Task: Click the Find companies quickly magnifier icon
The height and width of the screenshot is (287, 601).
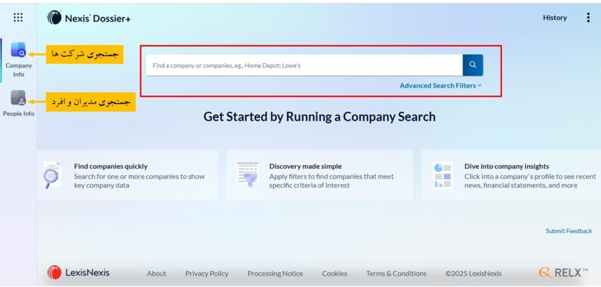Action: (x=52, y=175)
